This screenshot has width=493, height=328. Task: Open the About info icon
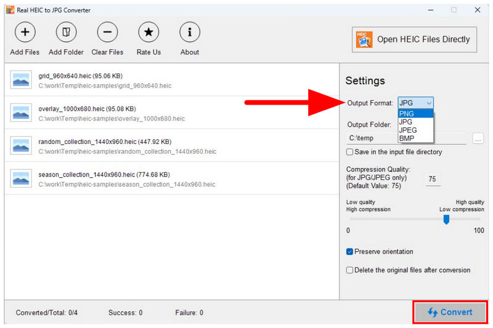[x=190, y=32]
